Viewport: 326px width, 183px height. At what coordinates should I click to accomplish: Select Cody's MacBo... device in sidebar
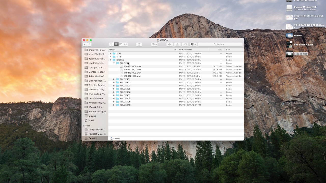pos(95,130)
